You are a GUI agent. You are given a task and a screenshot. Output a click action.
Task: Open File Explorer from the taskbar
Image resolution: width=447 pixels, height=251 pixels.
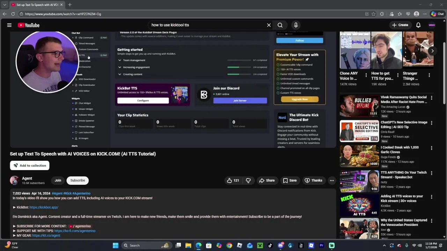point(188,245)
